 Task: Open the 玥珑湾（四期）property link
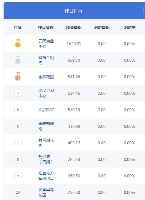click(x=46, y=160)
